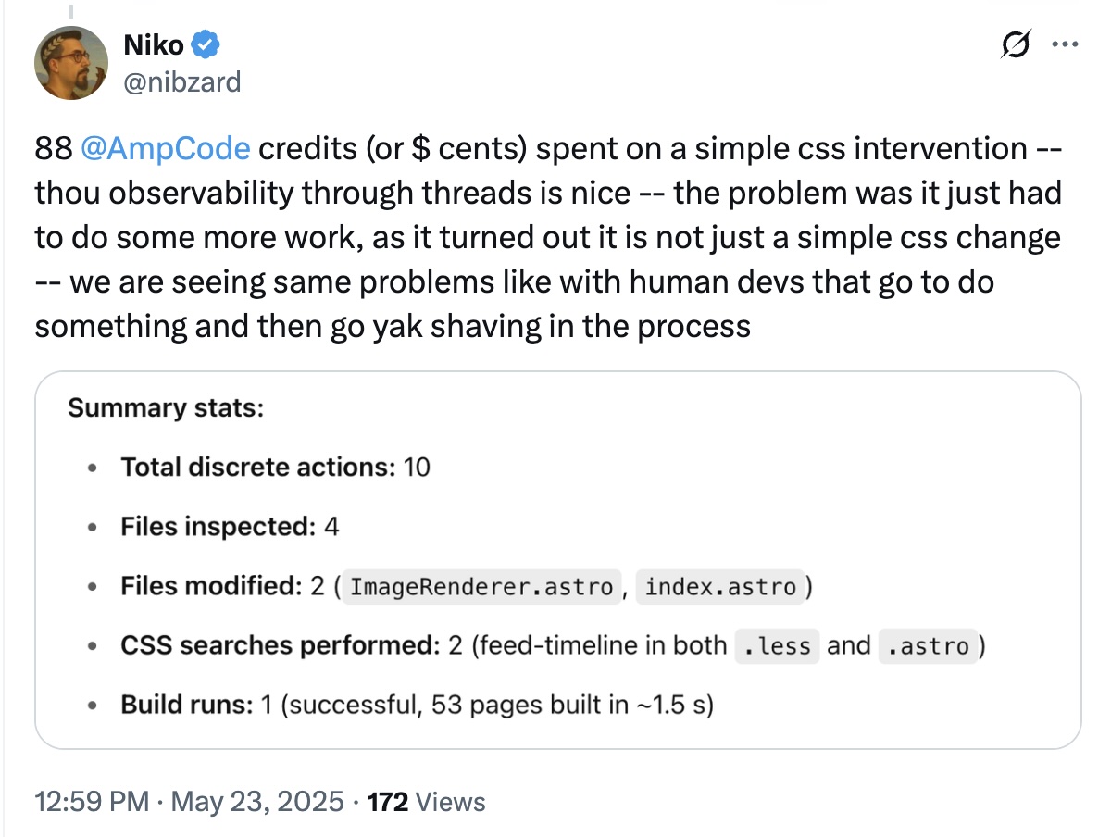Click the .less code snippet
The image size is (1111, 837).
(x=776, y=645)
